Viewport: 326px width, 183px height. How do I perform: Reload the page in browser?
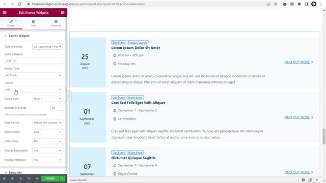tap(19, 4)
